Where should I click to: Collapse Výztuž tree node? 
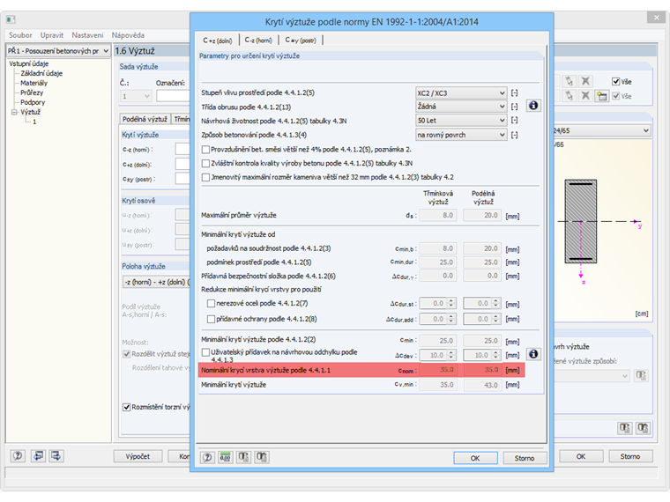[14, 112]
